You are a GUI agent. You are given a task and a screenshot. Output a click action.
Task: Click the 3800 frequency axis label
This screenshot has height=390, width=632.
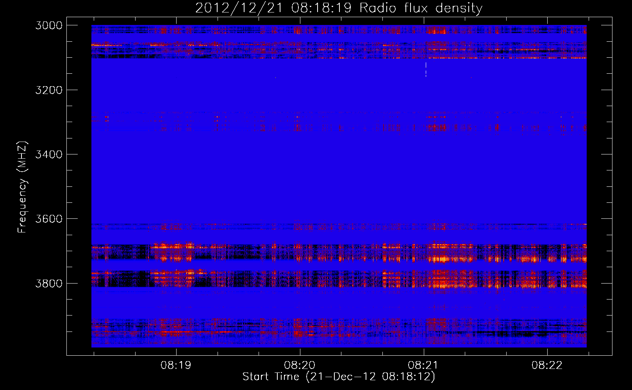[x=48, y=283]
